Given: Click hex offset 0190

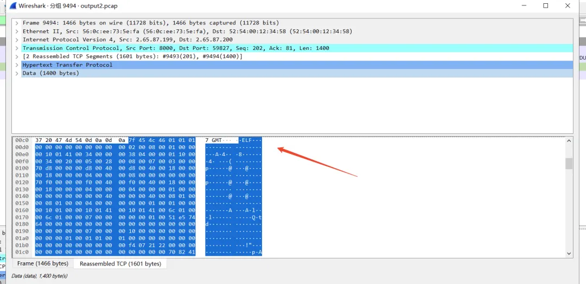Looking at the screenshot, I should pyautogui.click(x=22, y=232).
